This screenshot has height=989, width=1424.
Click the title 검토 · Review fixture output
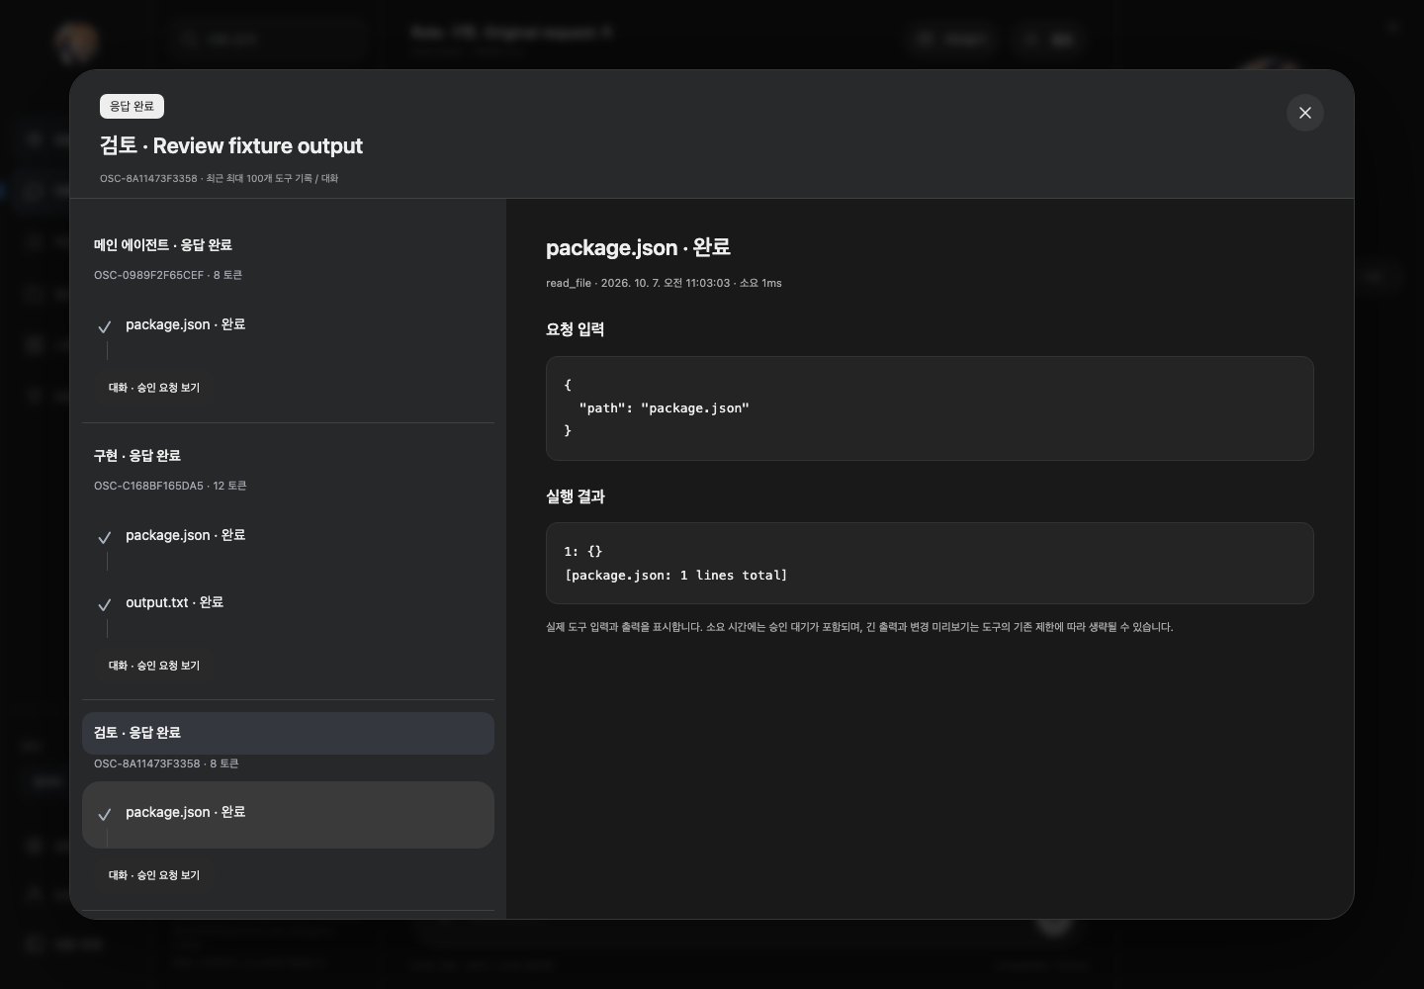231,146
